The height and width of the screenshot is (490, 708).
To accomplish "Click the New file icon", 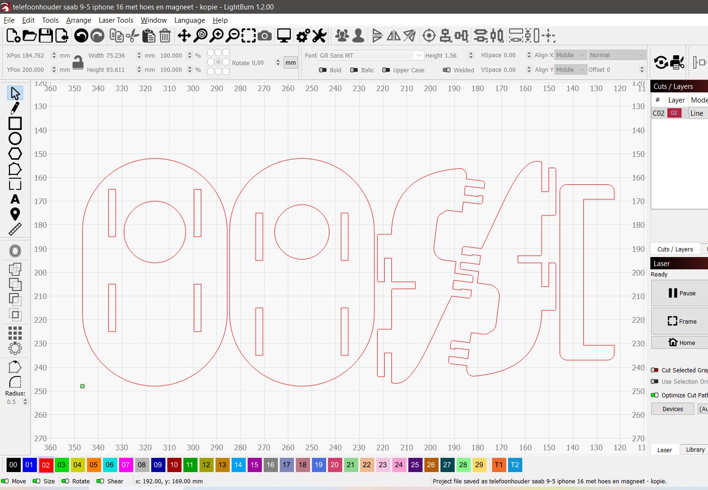I will coord(13,35).
